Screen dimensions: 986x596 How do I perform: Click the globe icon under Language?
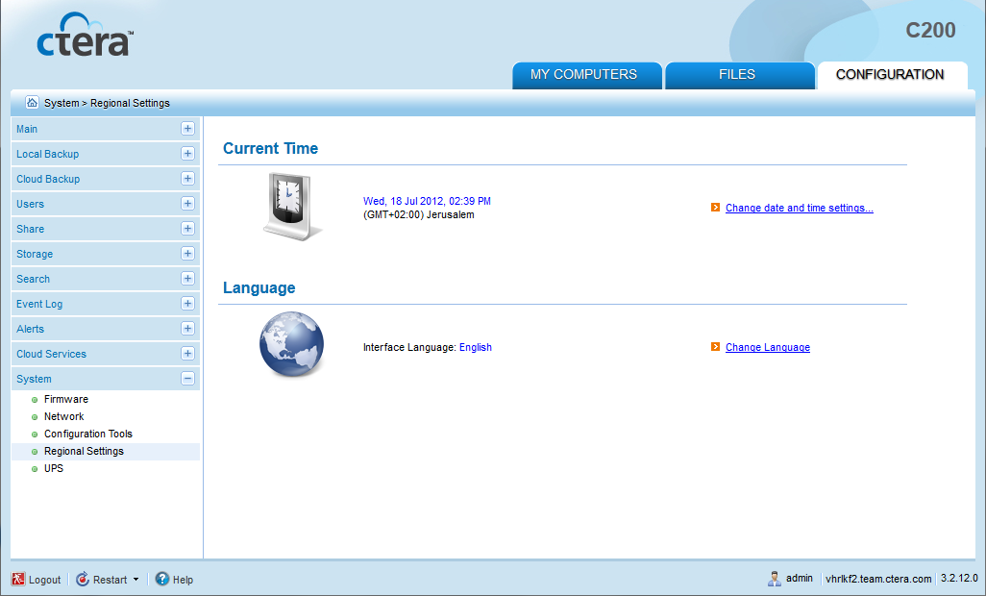point(292,344)
